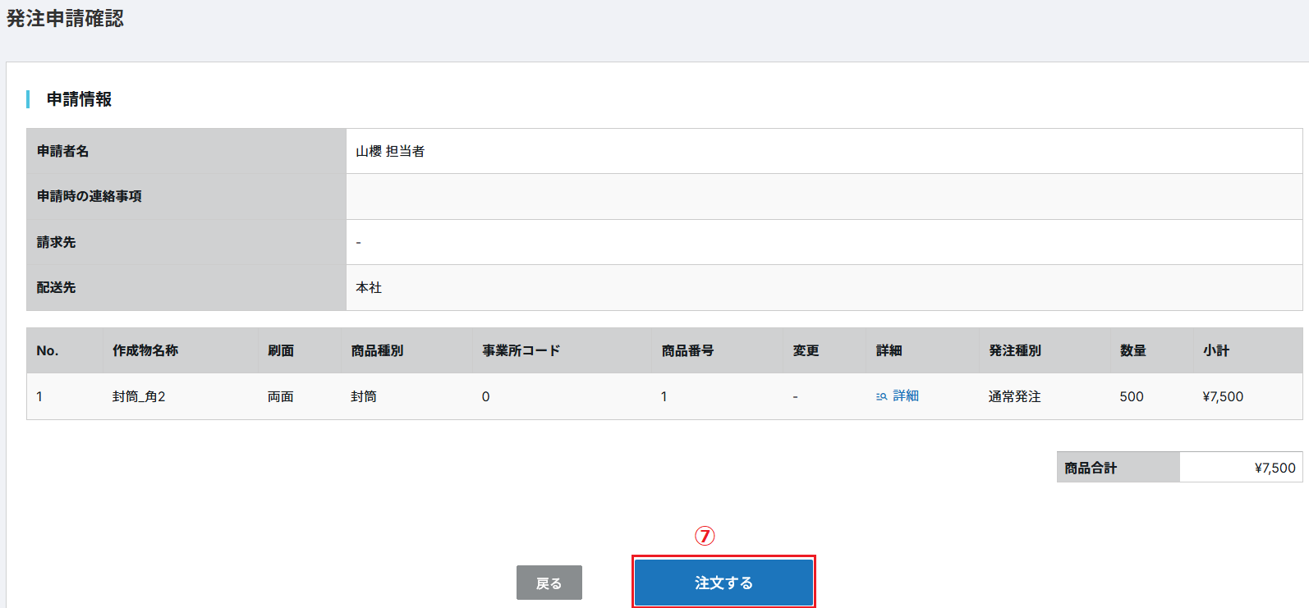Click the 刷面 column header

click(281, 350)
